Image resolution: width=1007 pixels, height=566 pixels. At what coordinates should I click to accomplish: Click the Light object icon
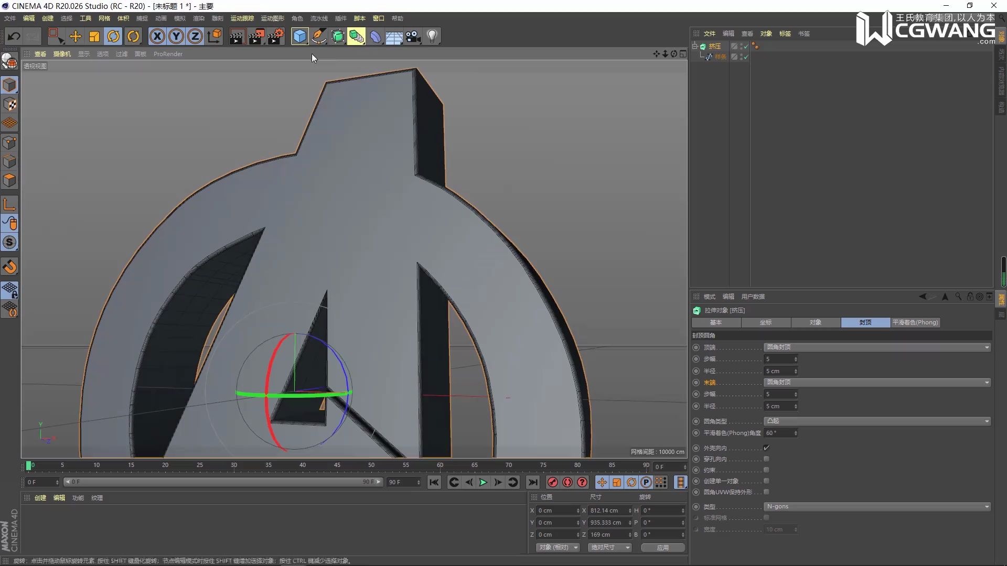pos(432,36)
